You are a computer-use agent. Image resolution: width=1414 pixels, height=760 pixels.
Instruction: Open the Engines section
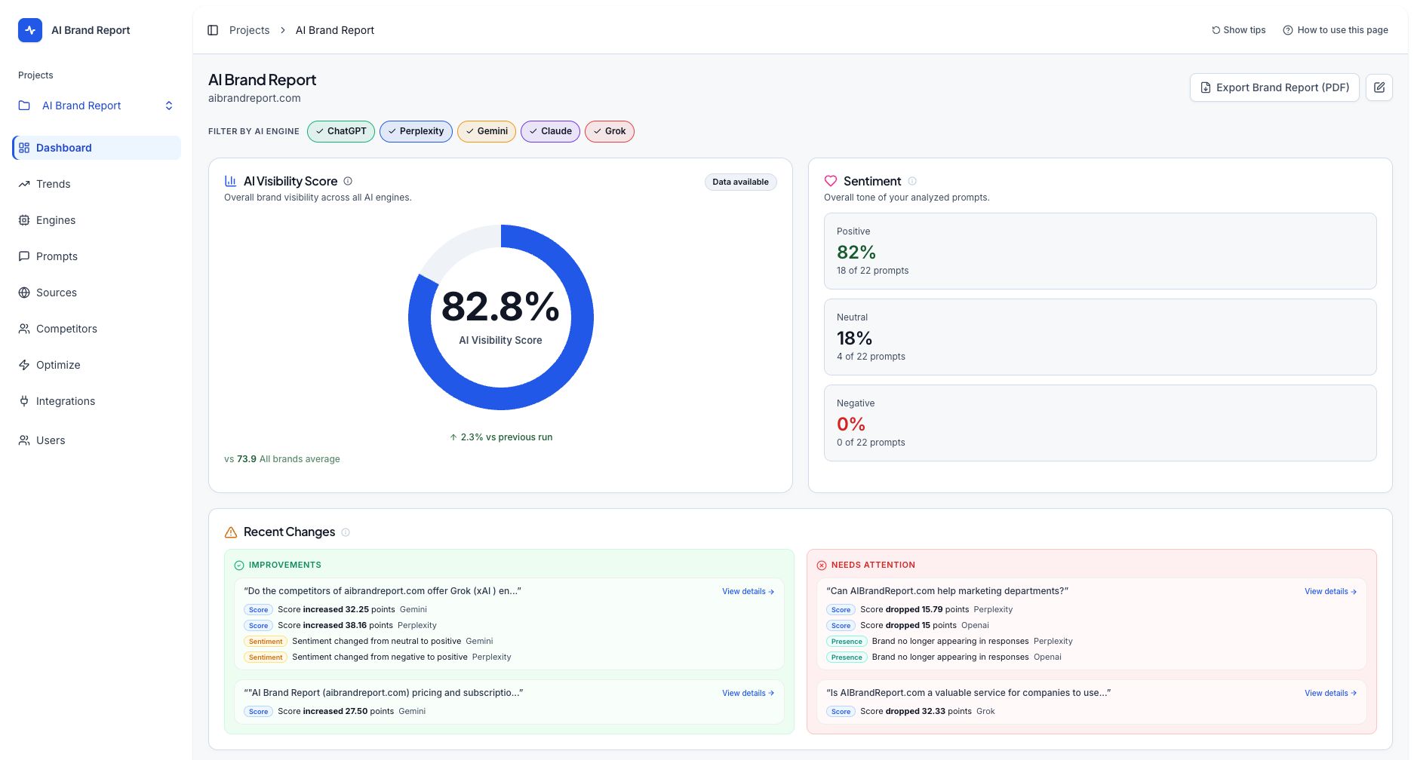(x=97, y=220)
